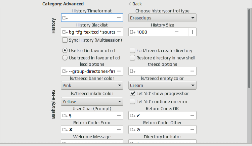
Task: Click the Category: Advanced heading
Action: (x=63, y=4)
